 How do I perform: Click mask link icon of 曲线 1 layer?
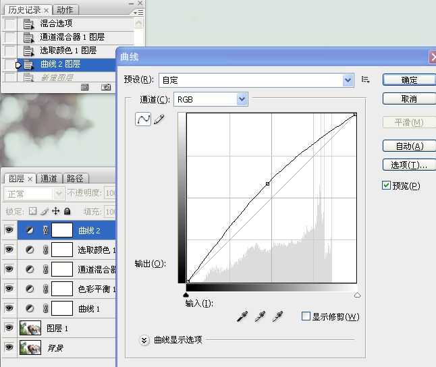point(46,308)
